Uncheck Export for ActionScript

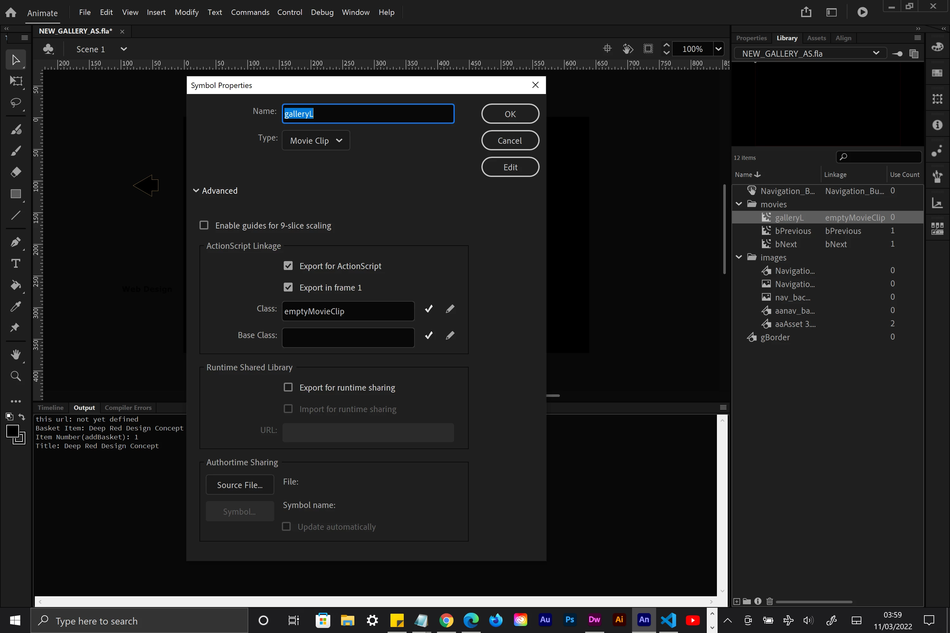pyautogui.click(x=288, y=266)
